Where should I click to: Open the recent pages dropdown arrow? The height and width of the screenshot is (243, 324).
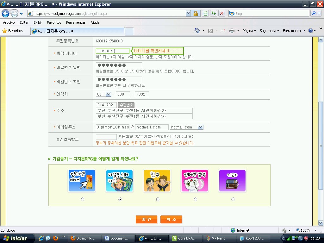21,14
